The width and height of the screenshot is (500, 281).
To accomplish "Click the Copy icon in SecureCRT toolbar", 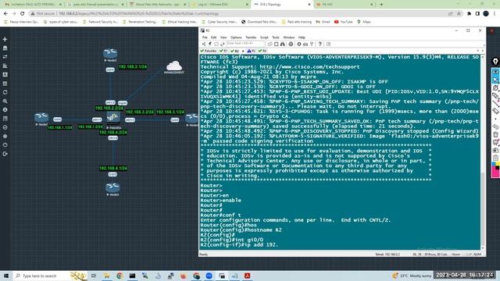I will 270,44.
